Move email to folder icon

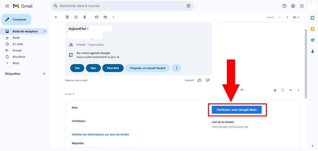coord(105,17)
